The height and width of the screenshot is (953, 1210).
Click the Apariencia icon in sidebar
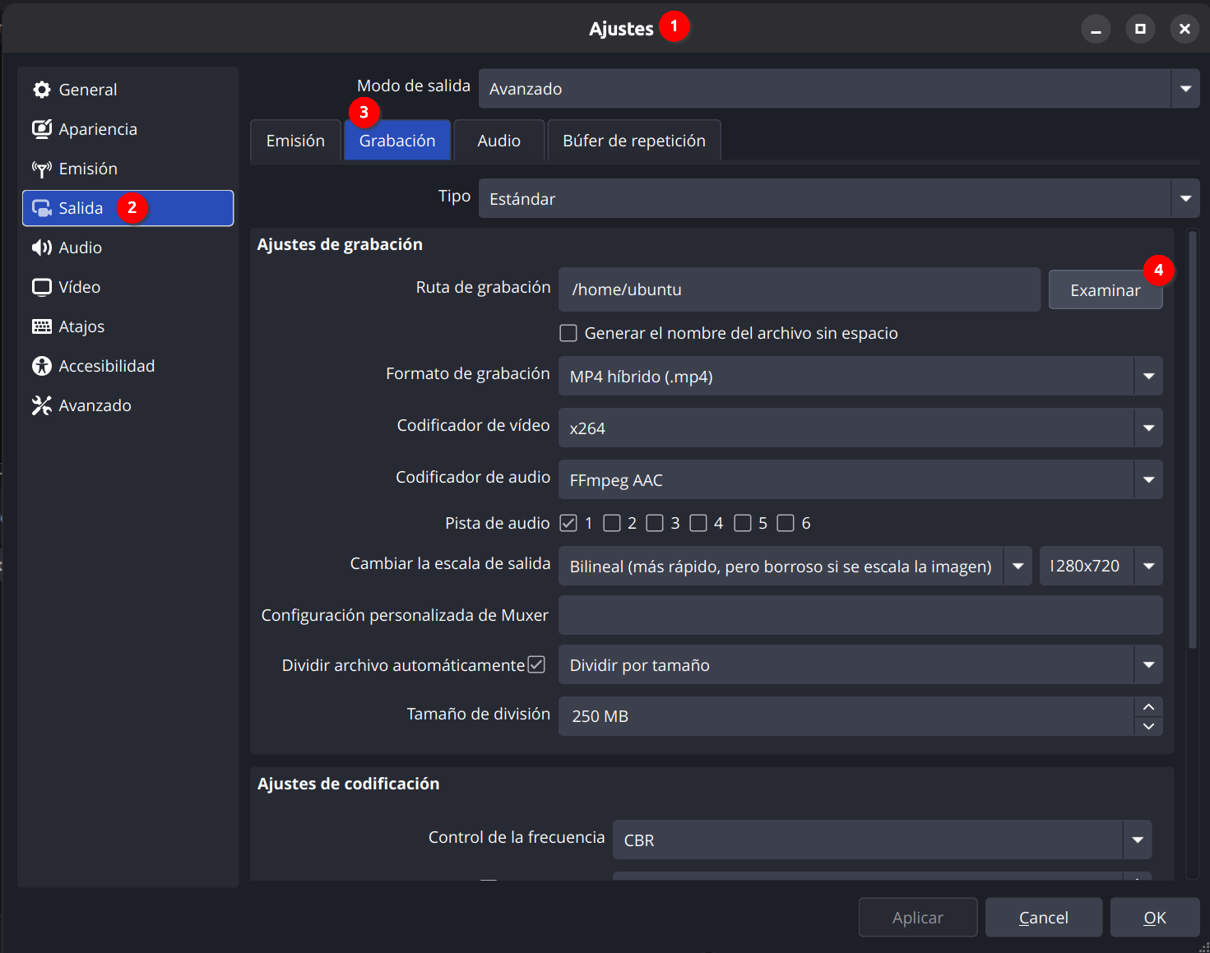42,129
